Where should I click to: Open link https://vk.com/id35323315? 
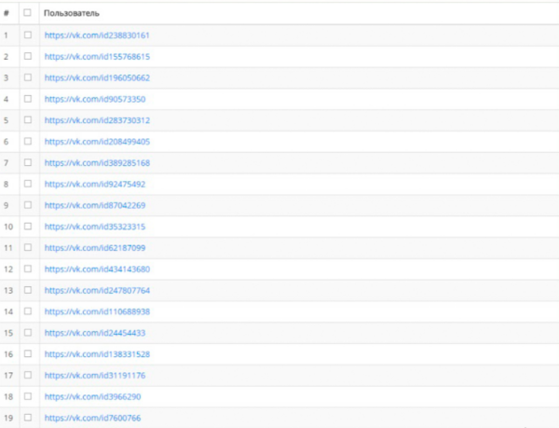[x=95, y=227]
